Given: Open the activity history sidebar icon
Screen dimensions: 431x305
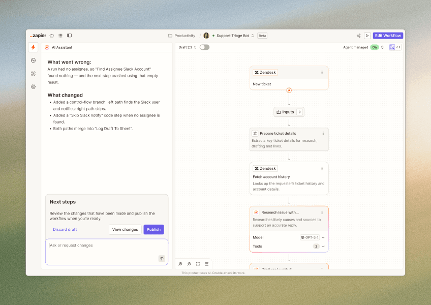Looking at the screenshot, I should coord(33,60).
